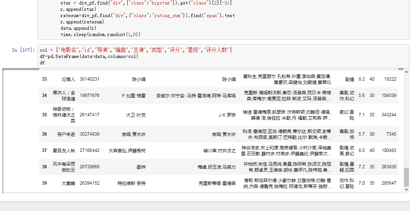
Task: Select row index 34 in the table
Action: (45, 95)
